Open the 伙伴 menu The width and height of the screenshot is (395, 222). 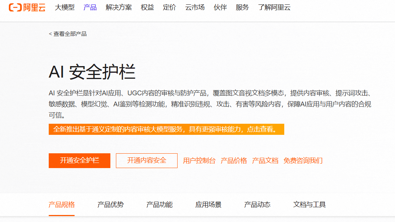coord(220,7)
